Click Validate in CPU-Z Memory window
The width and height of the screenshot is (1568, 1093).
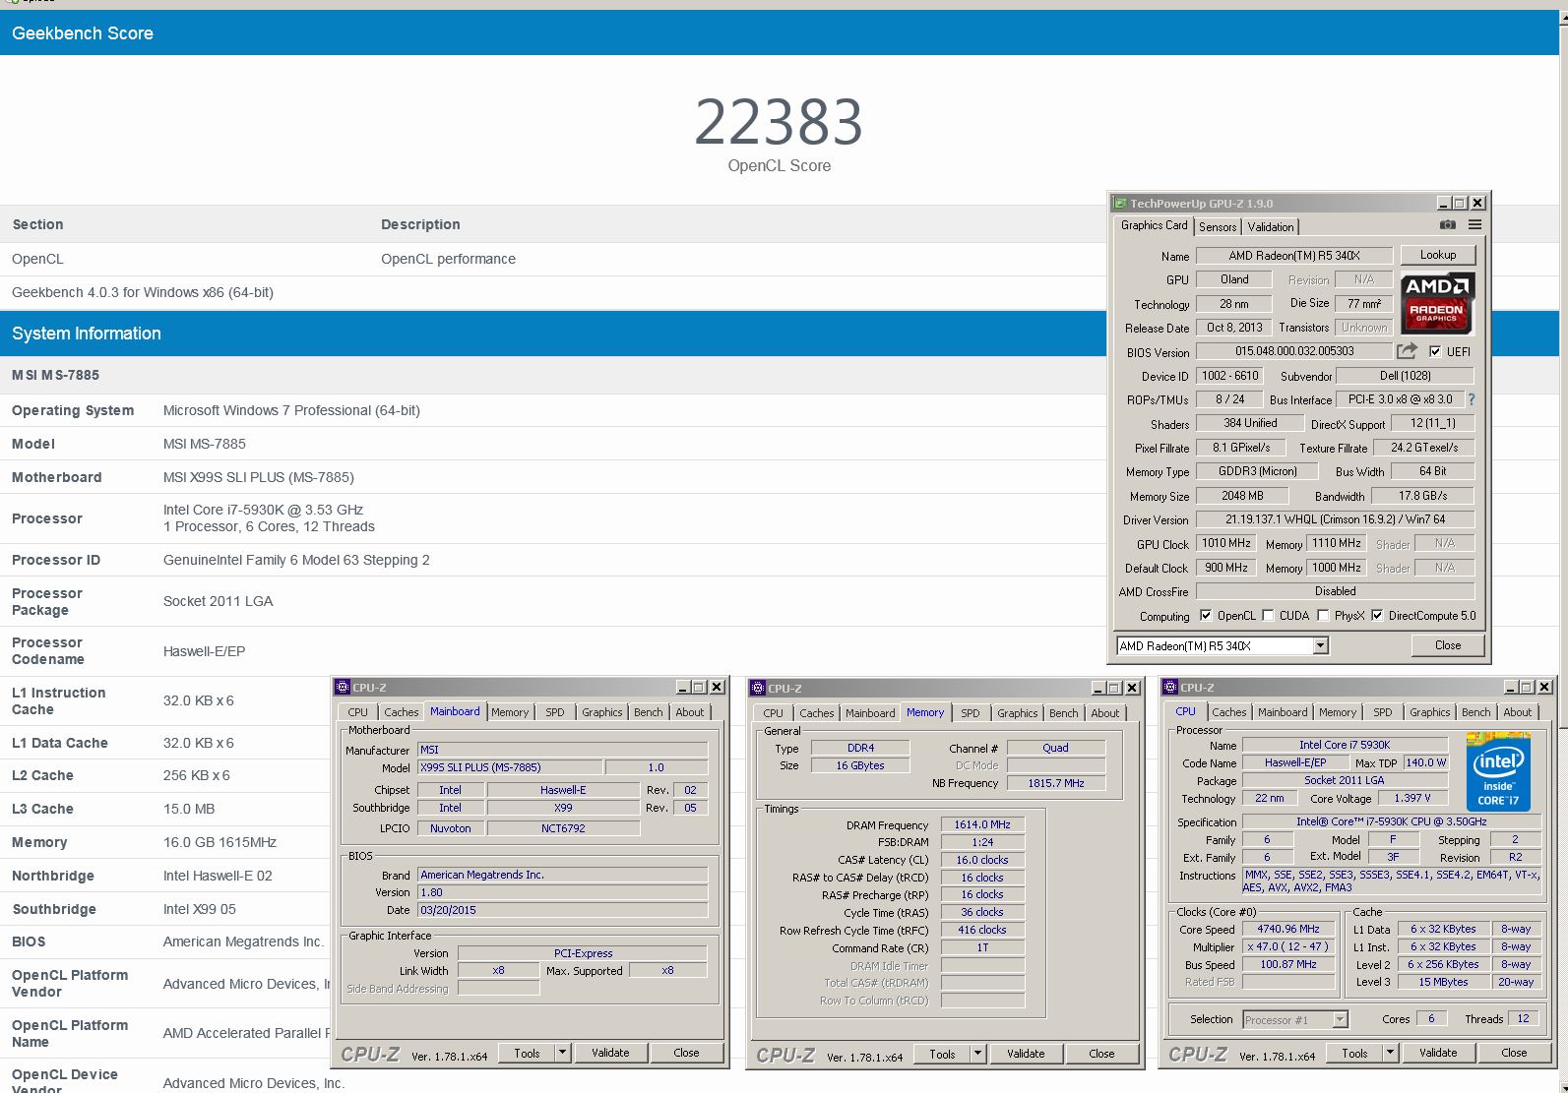(x=1026, y=1054)
